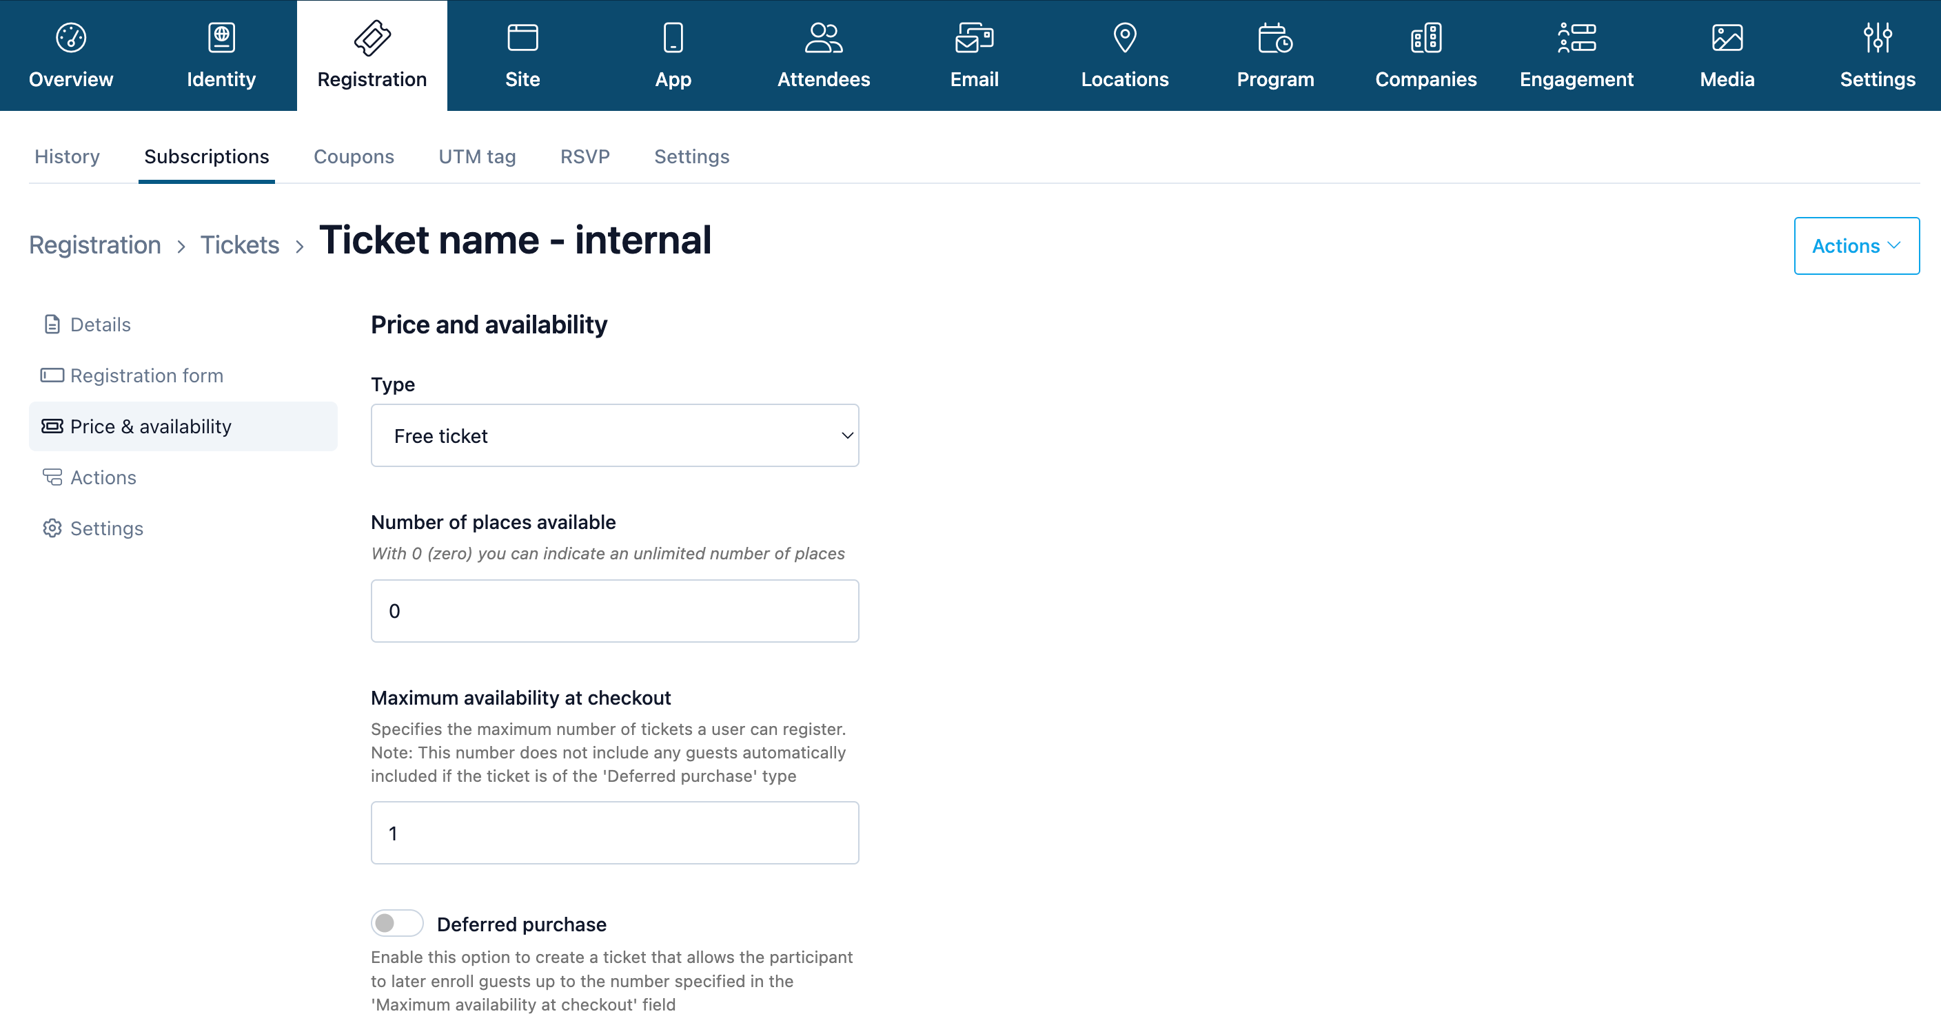The width and height of the screenshot is (1941, 1036).
Task: Open the Locations pin icon
Action: click(x=1124, y=38)
